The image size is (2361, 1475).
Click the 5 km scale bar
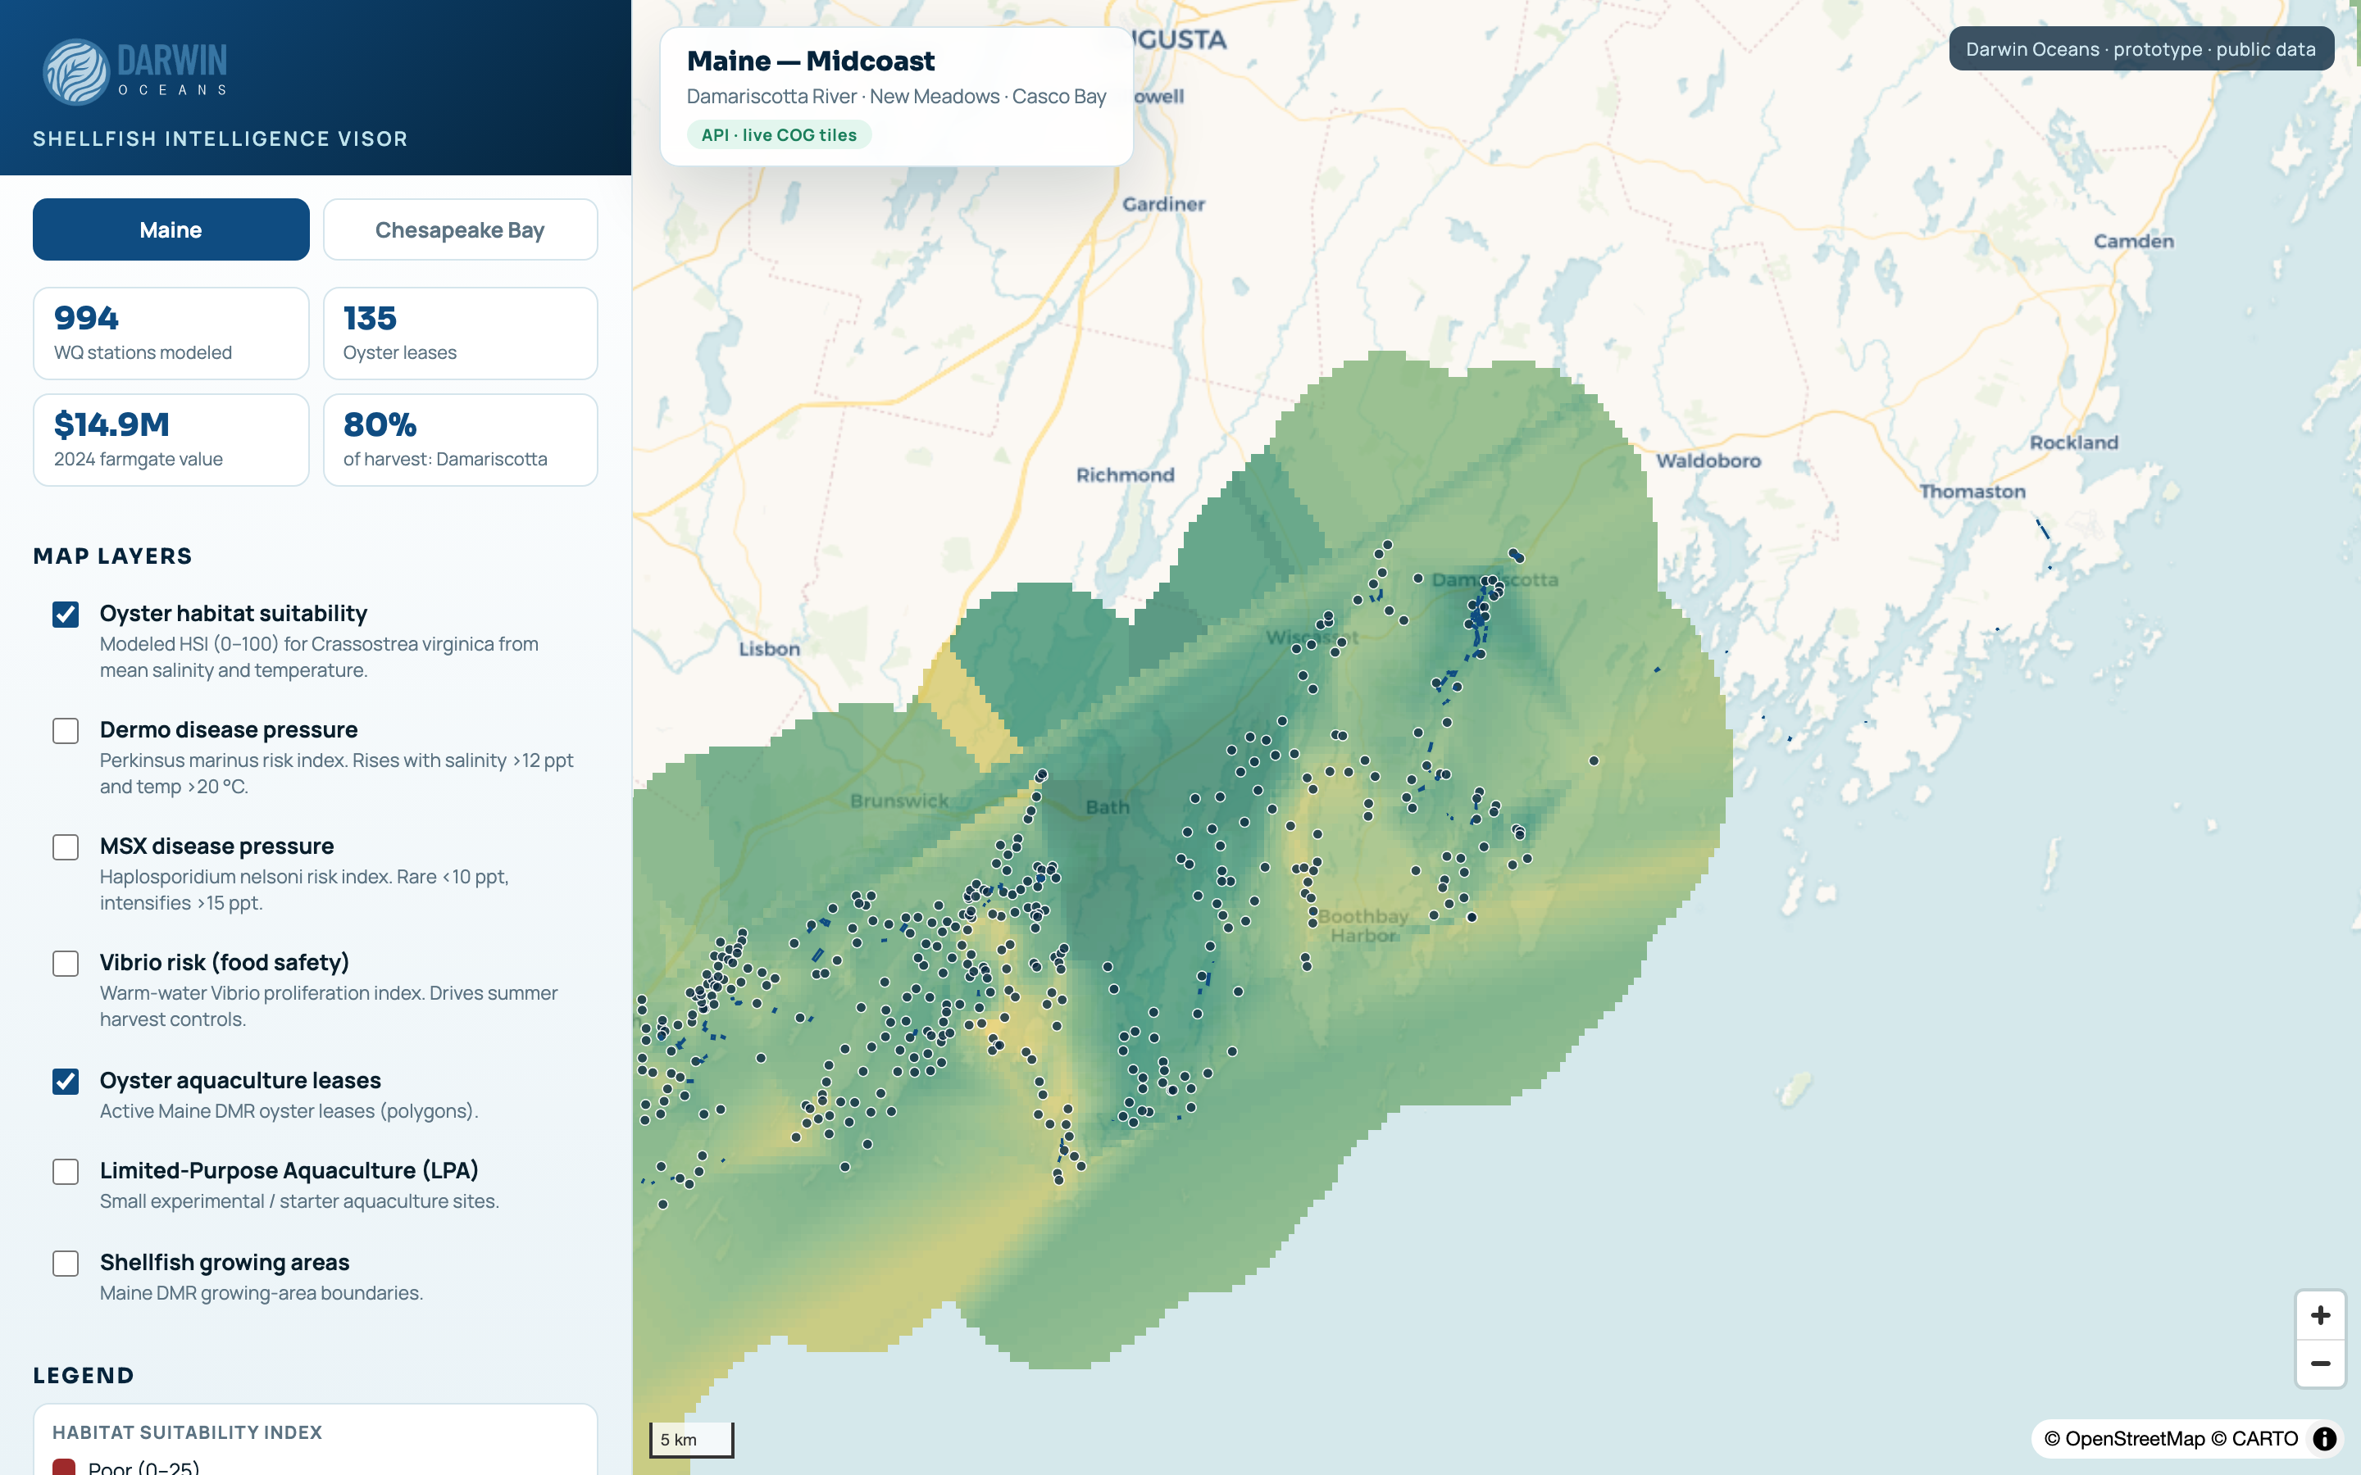(692, 1440)
